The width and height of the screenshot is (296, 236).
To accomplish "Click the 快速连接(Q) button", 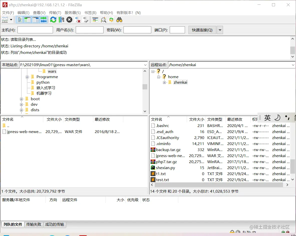I will [202, 30].
